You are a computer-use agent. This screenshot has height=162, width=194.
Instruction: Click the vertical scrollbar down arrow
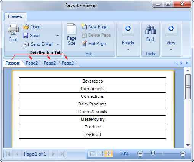[x=188, y=145]
